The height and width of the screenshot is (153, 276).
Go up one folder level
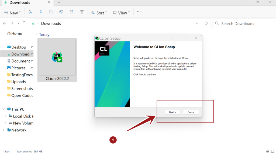[24, 23]
